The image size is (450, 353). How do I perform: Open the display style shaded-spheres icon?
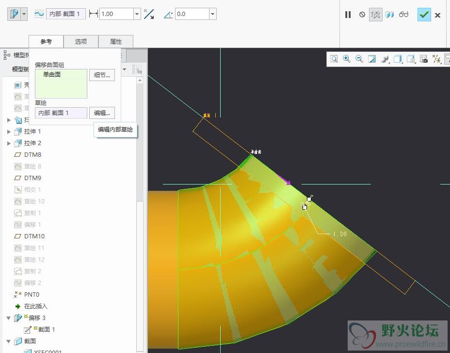click(x=385, y=59)
